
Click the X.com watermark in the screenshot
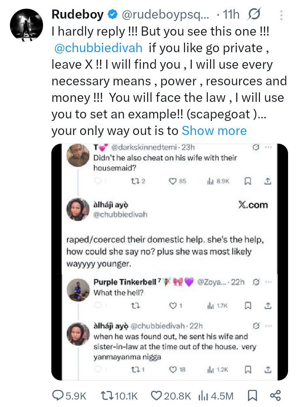coord(253,205)
